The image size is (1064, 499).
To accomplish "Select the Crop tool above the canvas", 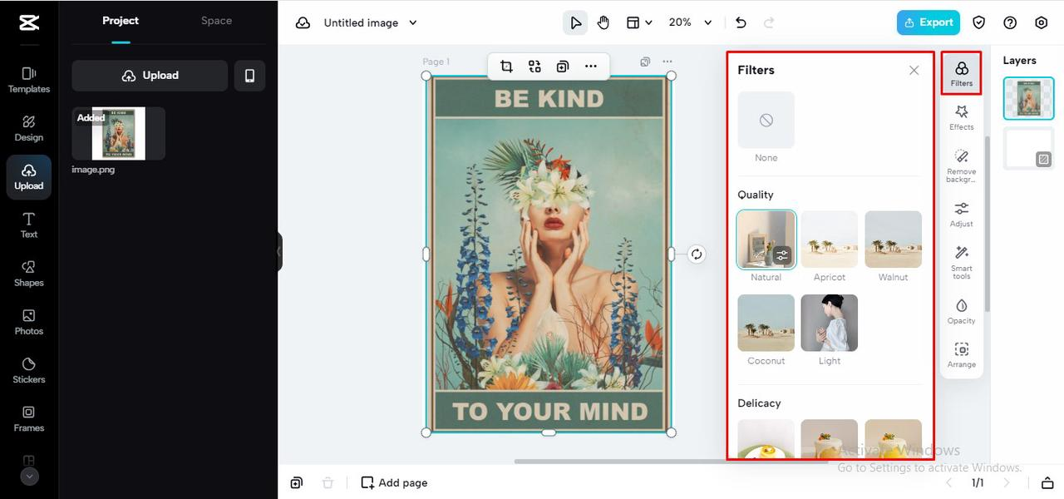I will (x=506, y=66).
